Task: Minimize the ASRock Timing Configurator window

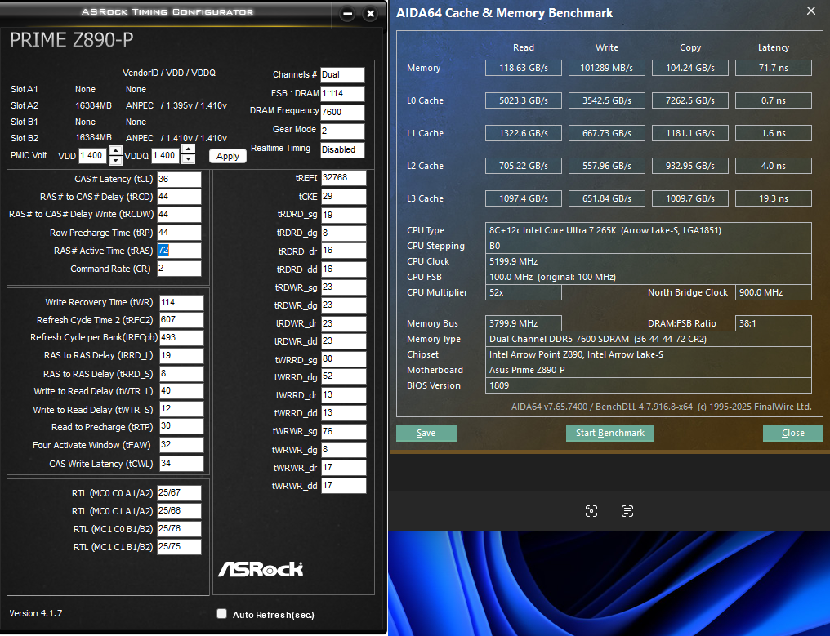Action: [347, 14]
